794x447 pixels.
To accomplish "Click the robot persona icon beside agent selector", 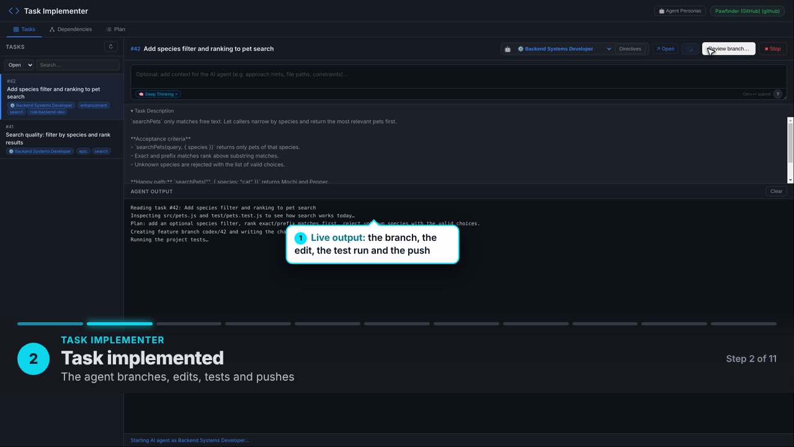I will (x=507, y=49).
